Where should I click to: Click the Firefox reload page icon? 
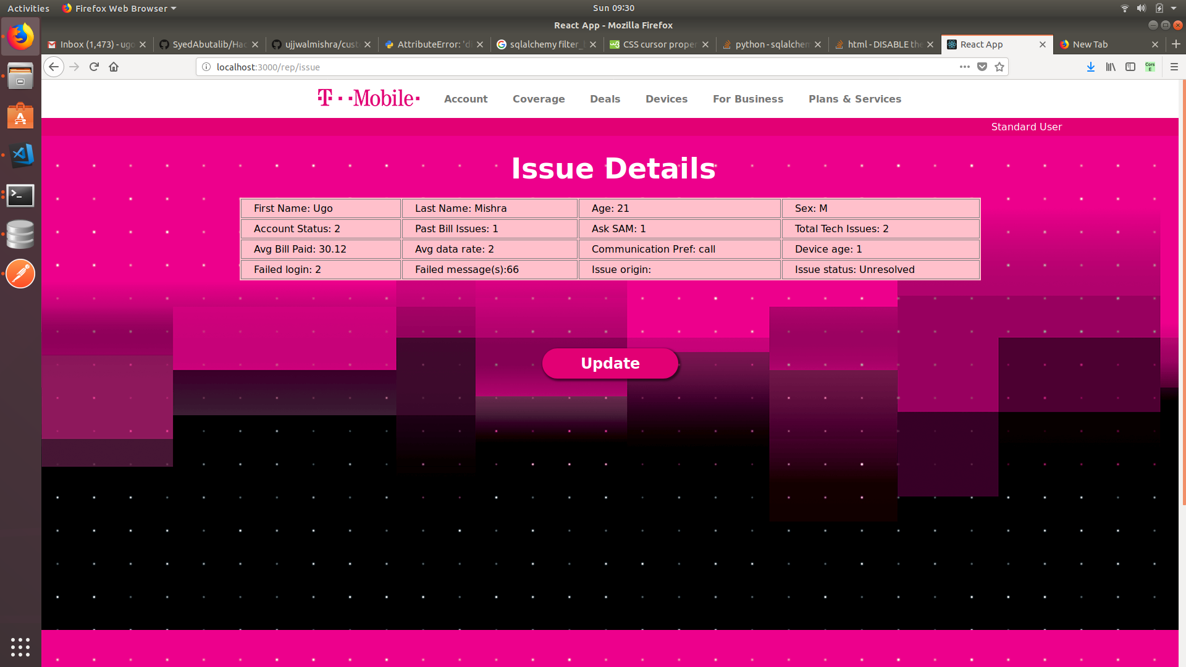pyautogui.click(x=94, y=67)
